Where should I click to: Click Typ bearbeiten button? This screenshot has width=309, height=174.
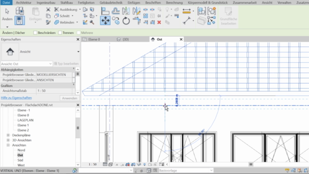click(x=67, y=64)
